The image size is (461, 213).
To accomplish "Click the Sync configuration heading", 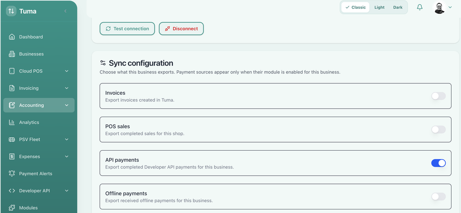I will [x=141, y=63].
